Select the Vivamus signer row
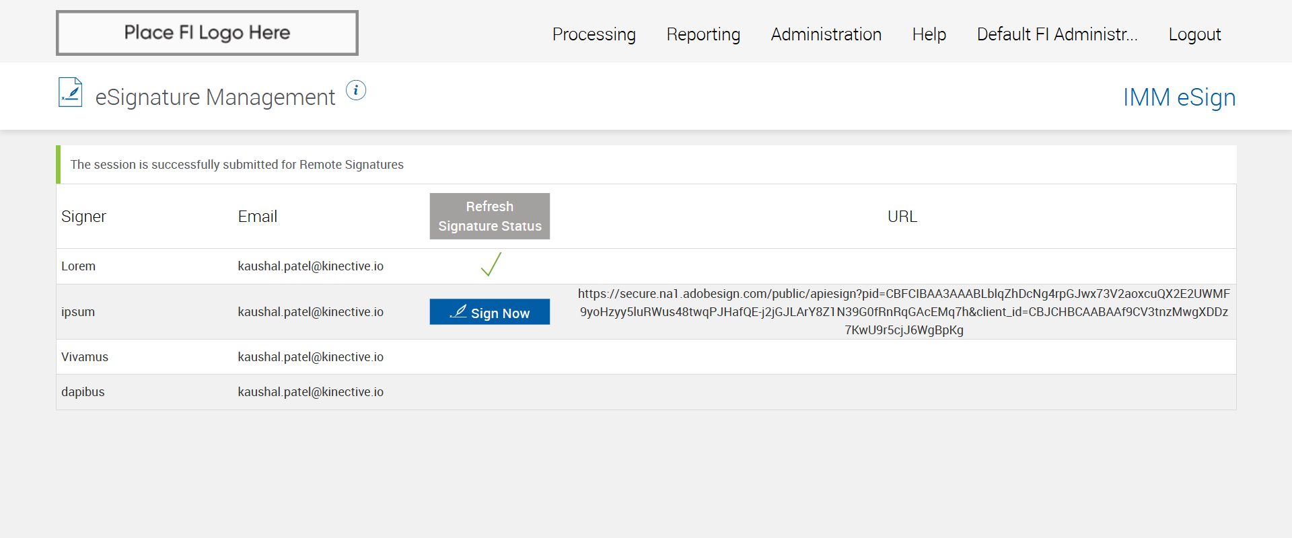1292x538 pixels. [x=85, y=357]
